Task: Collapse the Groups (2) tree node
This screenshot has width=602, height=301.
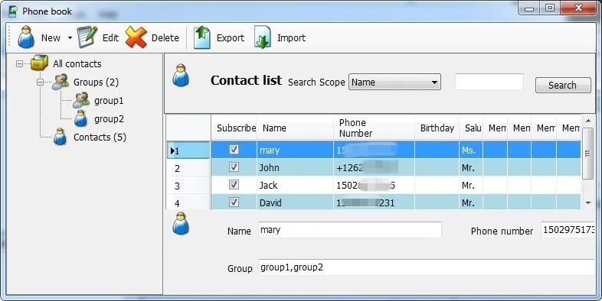Action: 40,82
